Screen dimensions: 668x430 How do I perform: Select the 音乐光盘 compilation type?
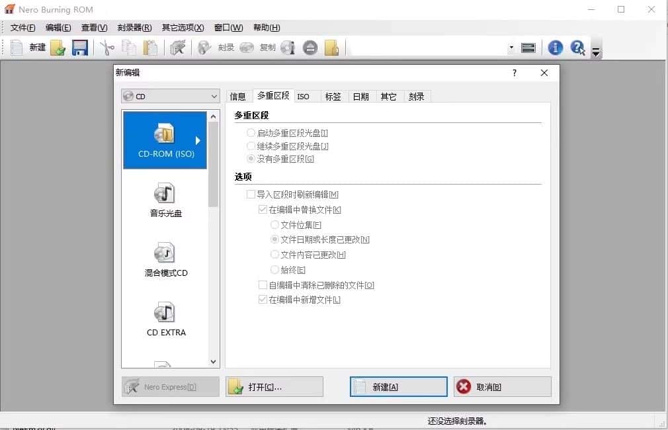(165, 198)
